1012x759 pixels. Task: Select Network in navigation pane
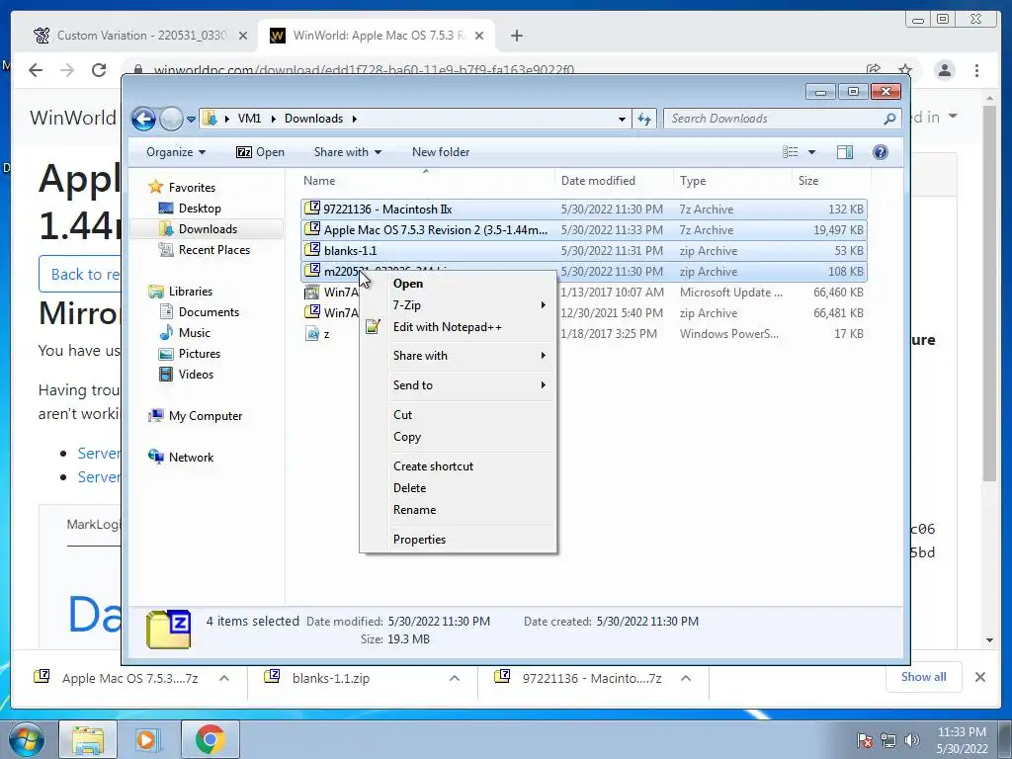point(191,458)
